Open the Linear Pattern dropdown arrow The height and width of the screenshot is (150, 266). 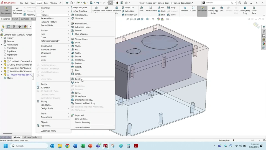coord(150,15)
